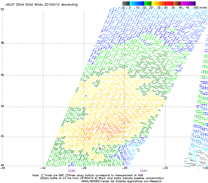Click the purple '13:01' swath time label
Image resolution: width=208 pixels, height=183 pixels.
[x=144, y=171]
